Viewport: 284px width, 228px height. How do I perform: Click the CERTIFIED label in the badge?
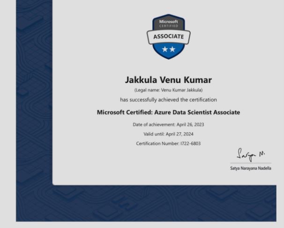point(168,26)
